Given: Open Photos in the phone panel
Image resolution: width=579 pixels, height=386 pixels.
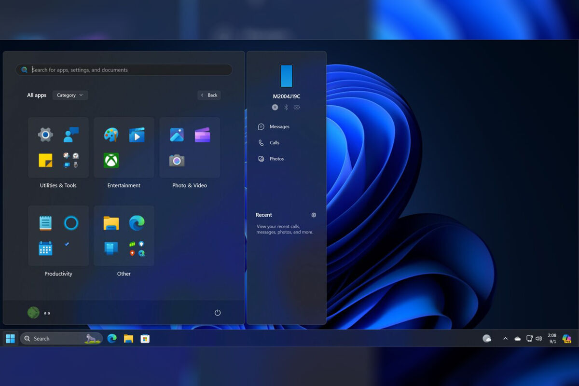Looking at the screenshot, I should pyautogui.click(x=276, y=159).
